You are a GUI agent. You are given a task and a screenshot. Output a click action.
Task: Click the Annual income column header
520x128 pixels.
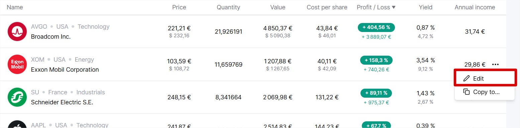(475, 7)
